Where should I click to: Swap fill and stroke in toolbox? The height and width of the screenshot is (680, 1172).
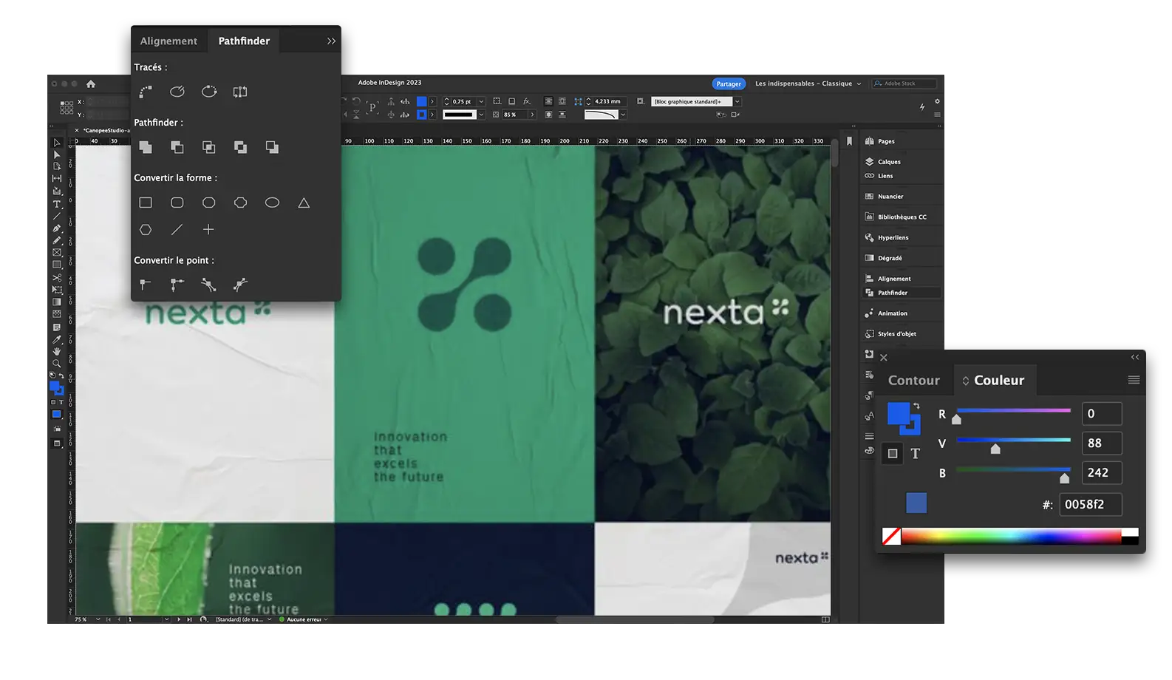pyautogui.click(x=61, y=375)
